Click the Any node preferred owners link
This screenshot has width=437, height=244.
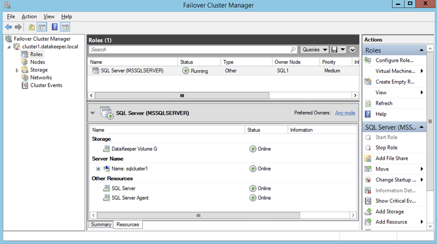345,113
